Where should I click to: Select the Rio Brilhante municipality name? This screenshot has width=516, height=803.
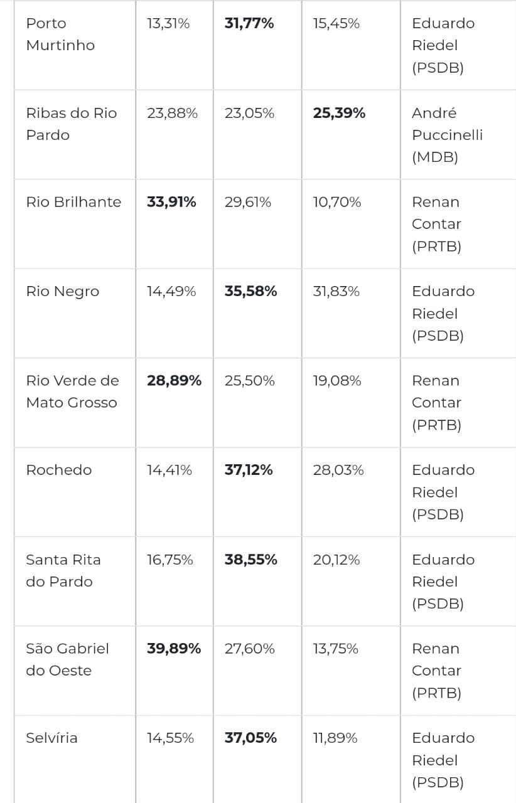point(73,203)
